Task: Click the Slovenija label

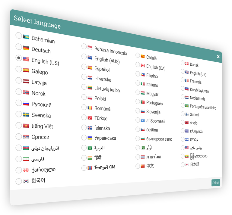Action: tap(153, 112)
